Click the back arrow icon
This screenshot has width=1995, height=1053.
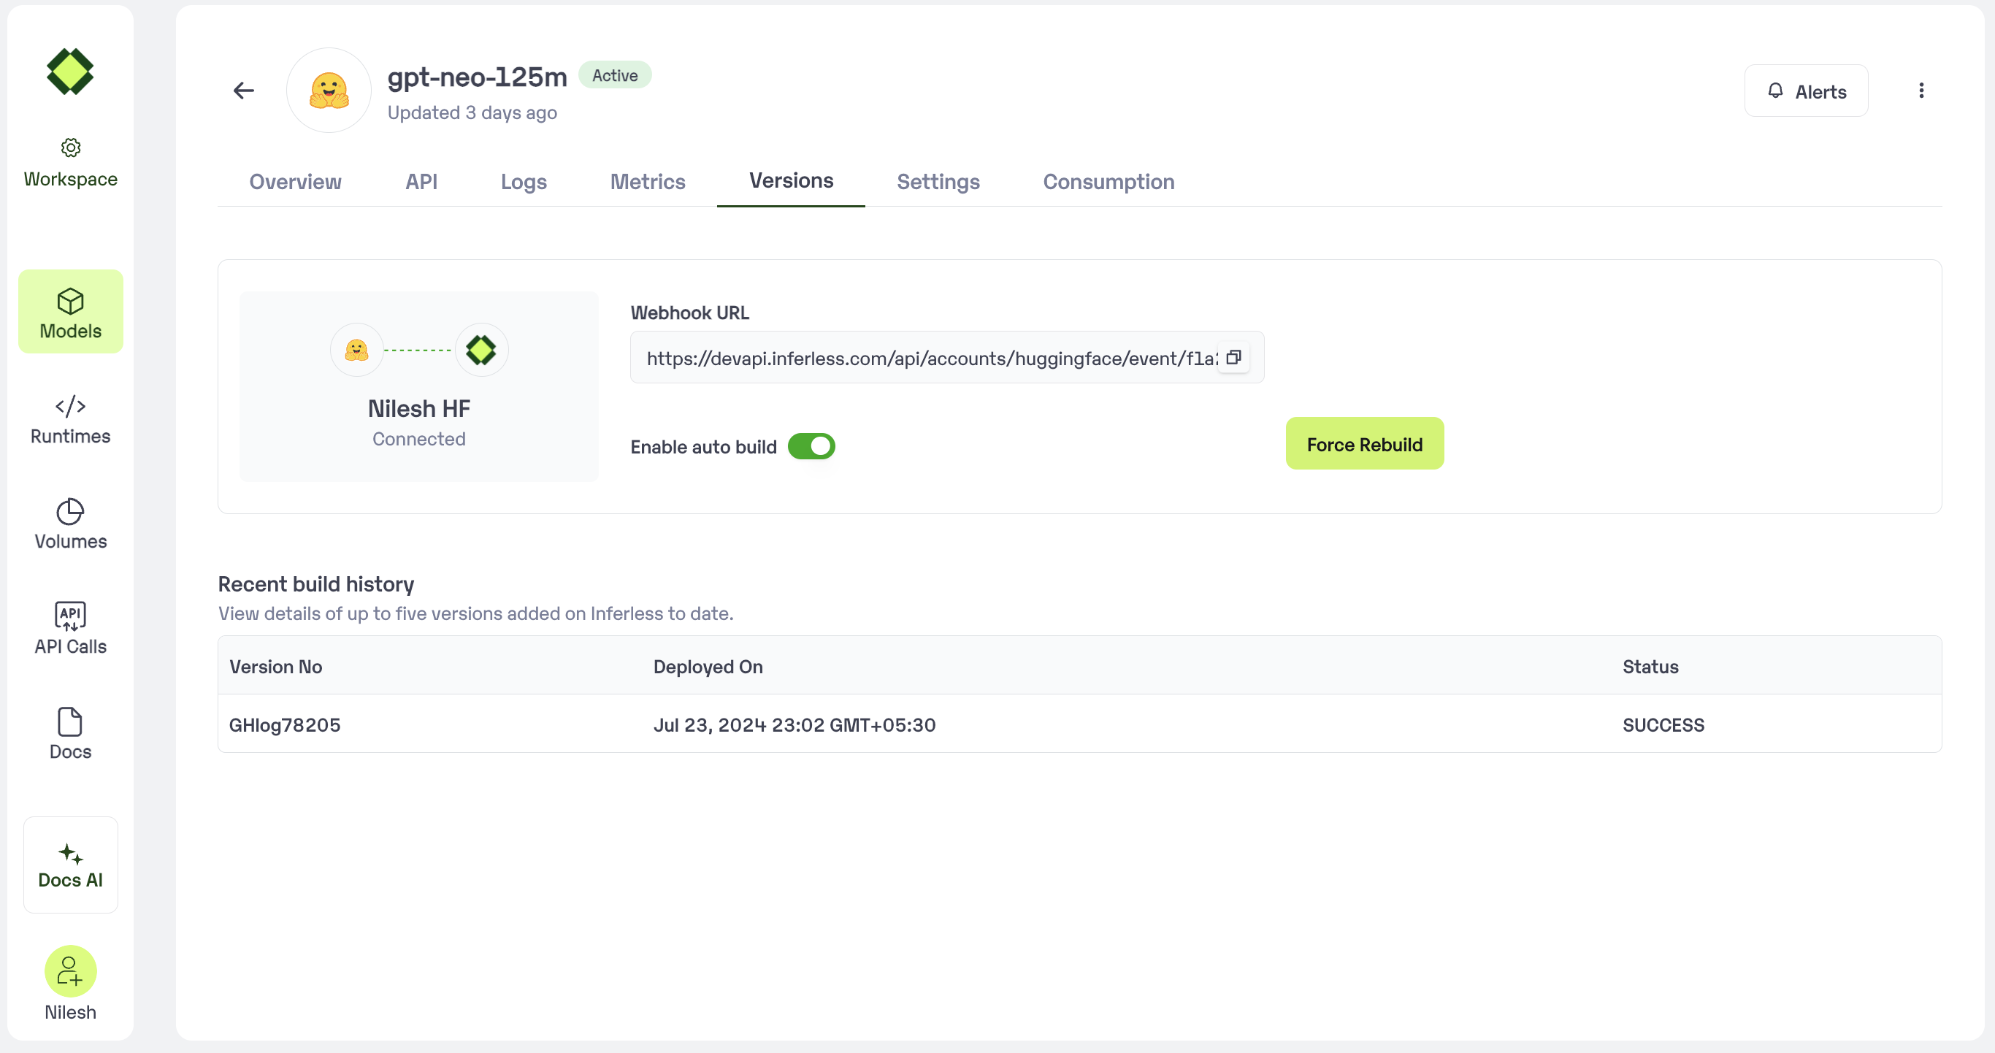tap(244, 91)
